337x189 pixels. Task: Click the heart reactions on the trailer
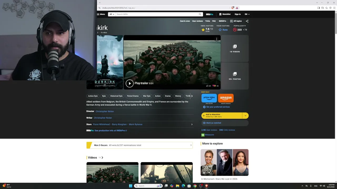click(215, 86)
